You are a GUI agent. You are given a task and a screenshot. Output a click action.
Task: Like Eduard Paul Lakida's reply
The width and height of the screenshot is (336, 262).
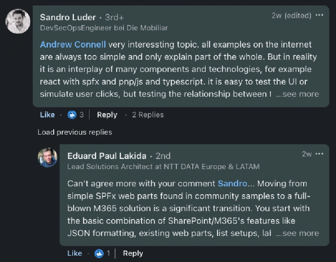[x=75, y=253]
